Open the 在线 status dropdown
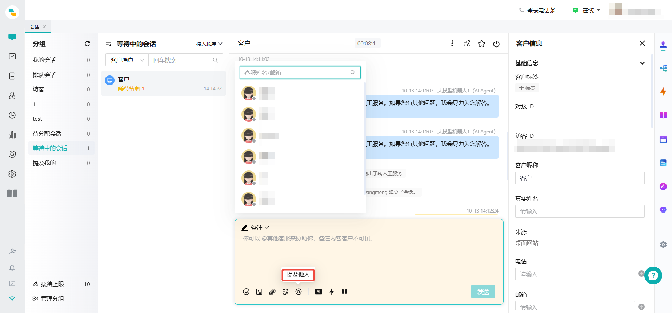The image size is (672, 313). [586, 10]
